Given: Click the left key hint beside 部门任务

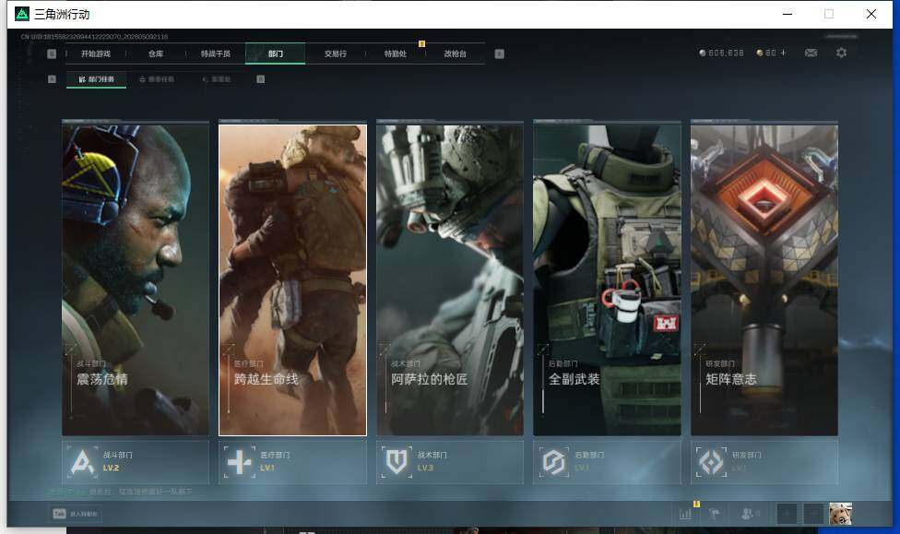Looking at the screenshot, I should 52,79.
